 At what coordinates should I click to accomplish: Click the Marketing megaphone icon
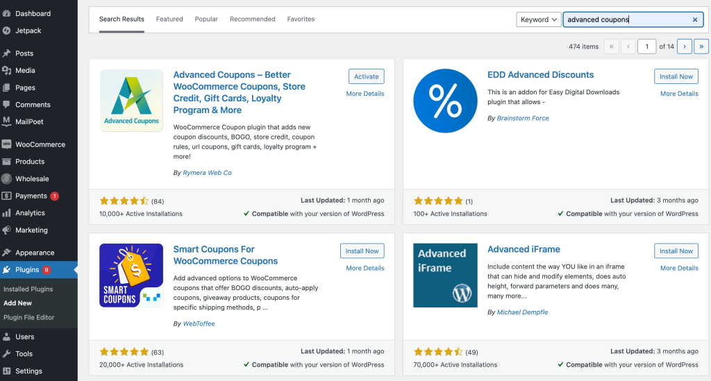(x=6, y=230)
